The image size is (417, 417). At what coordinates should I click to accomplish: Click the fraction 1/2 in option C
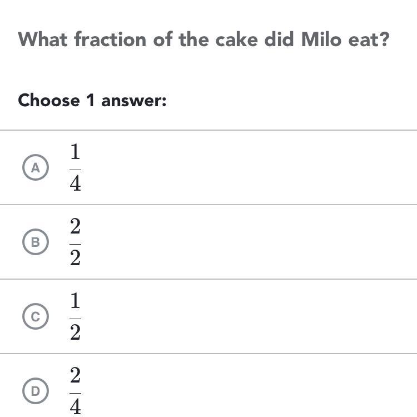(76, 316)
